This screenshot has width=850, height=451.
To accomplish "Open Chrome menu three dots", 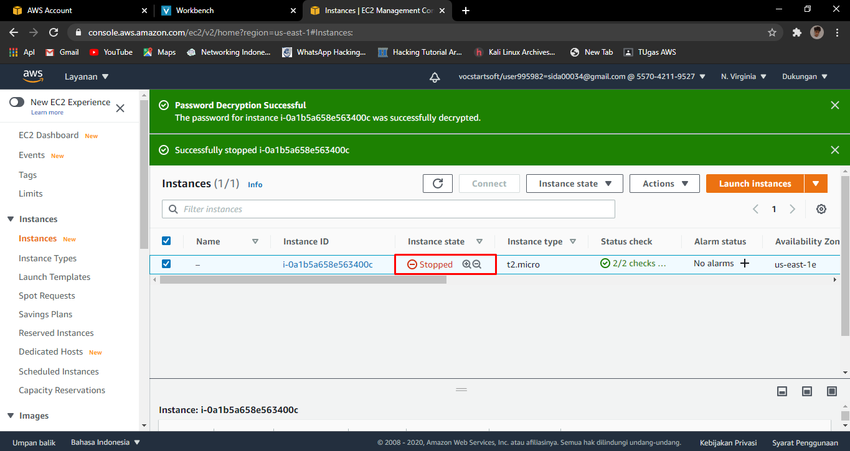I will pos(838,32).
